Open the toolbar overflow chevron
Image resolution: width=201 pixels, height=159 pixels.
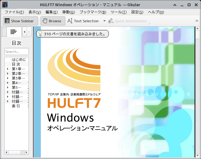click(x=197, y=21)
